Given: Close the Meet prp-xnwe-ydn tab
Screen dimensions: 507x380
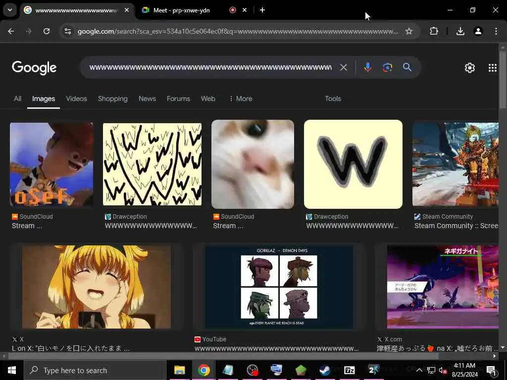Looking at the screenshot, I should tap(245, 10).
